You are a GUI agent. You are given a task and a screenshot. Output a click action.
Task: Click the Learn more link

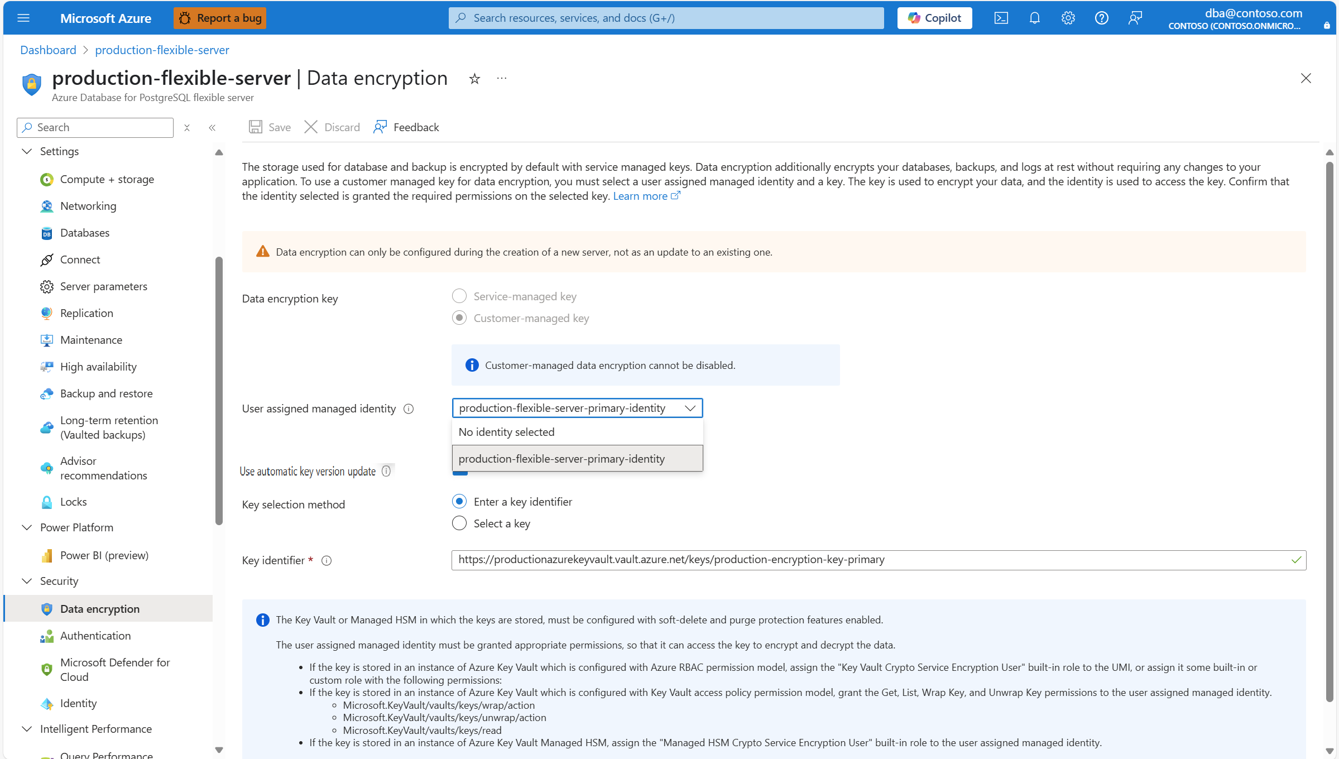click(640, 196)
